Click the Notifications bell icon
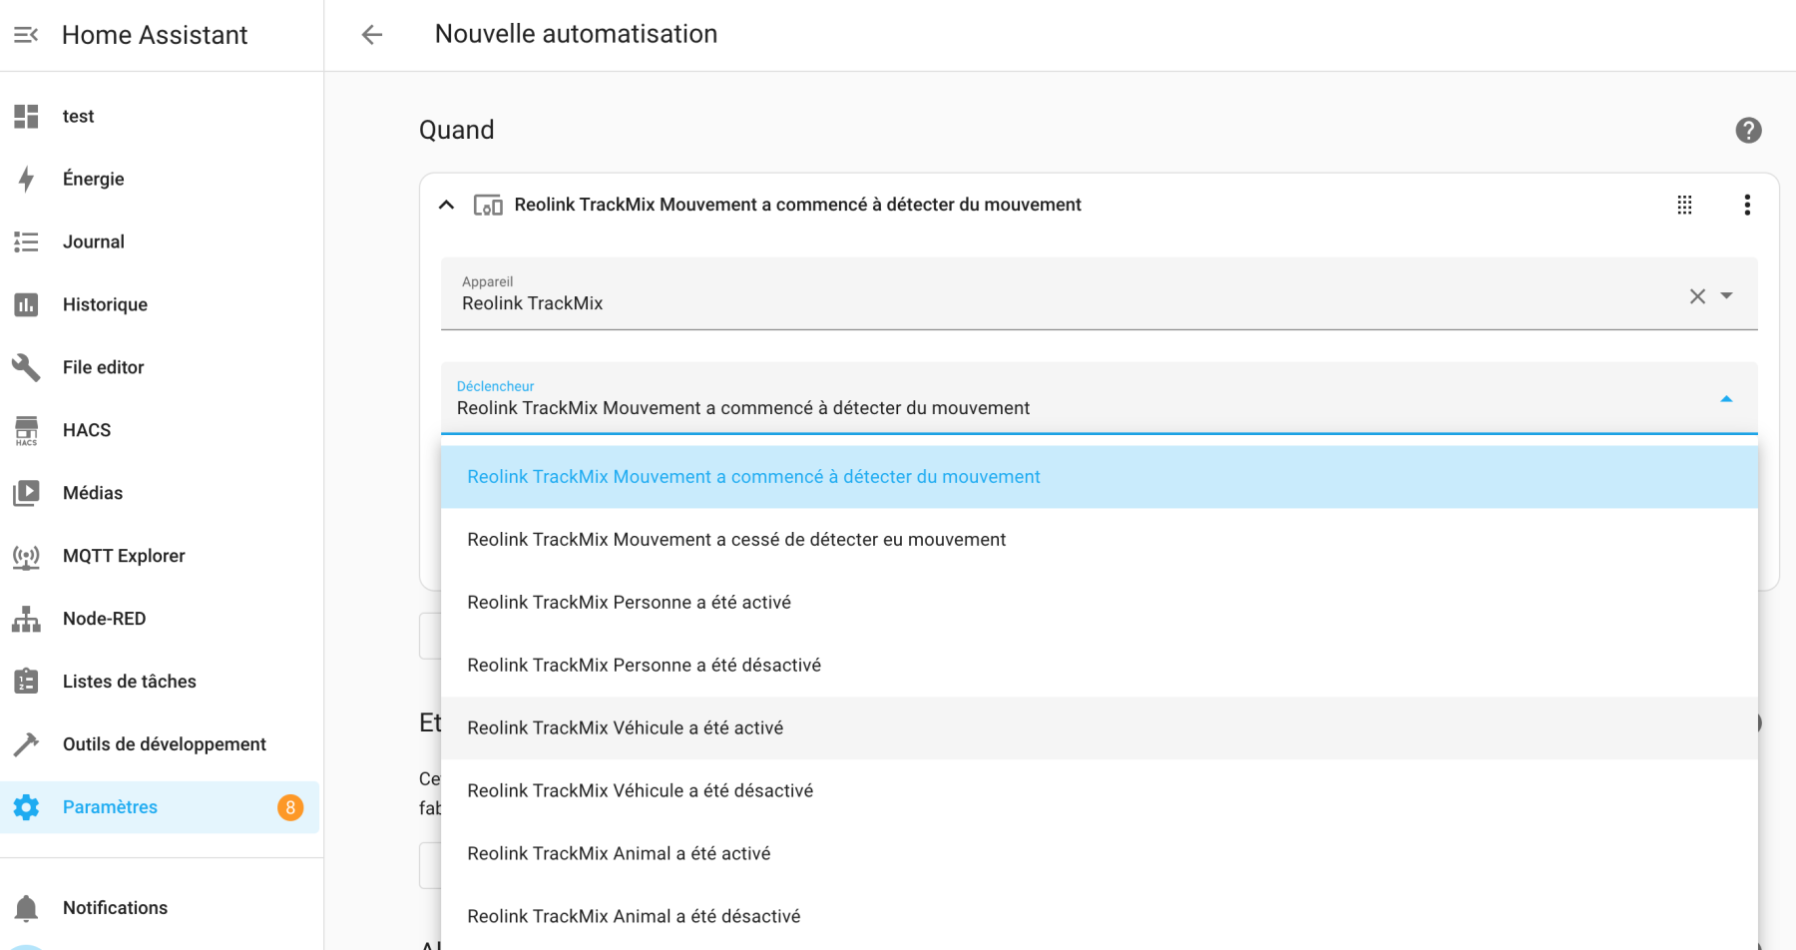The width and height of the screenshot is (1796, 950). [26, 908]
